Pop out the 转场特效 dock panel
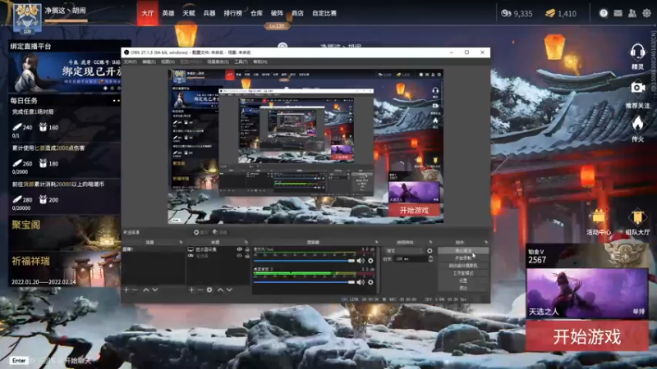The height and width of the screenshot is (369, 657). tap(430, 242)
